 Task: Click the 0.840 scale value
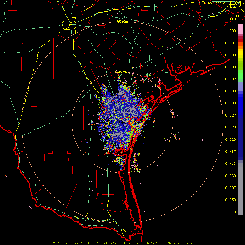coord(231,67)
